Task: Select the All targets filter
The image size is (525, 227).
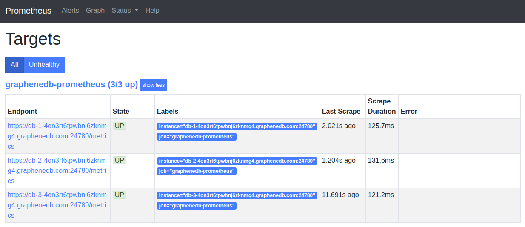Action: (14, 65)
